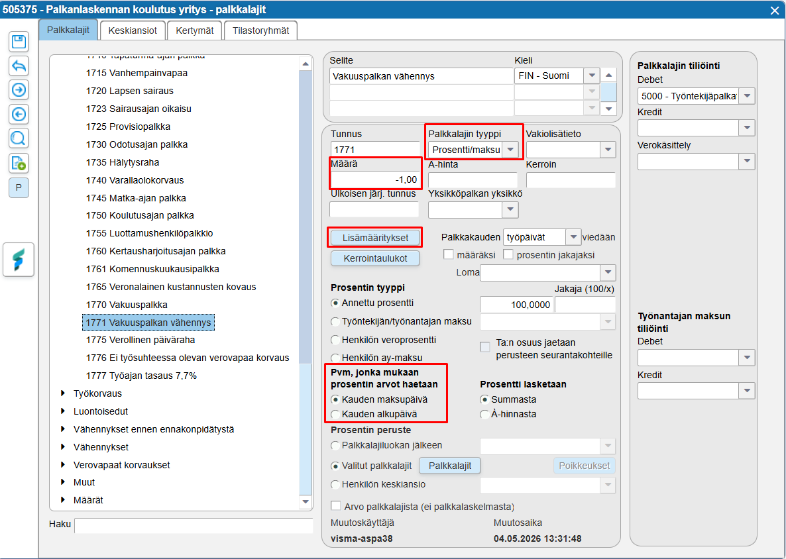Go to previous record with left arrow icon
The image size is (786, 559).
19,114
